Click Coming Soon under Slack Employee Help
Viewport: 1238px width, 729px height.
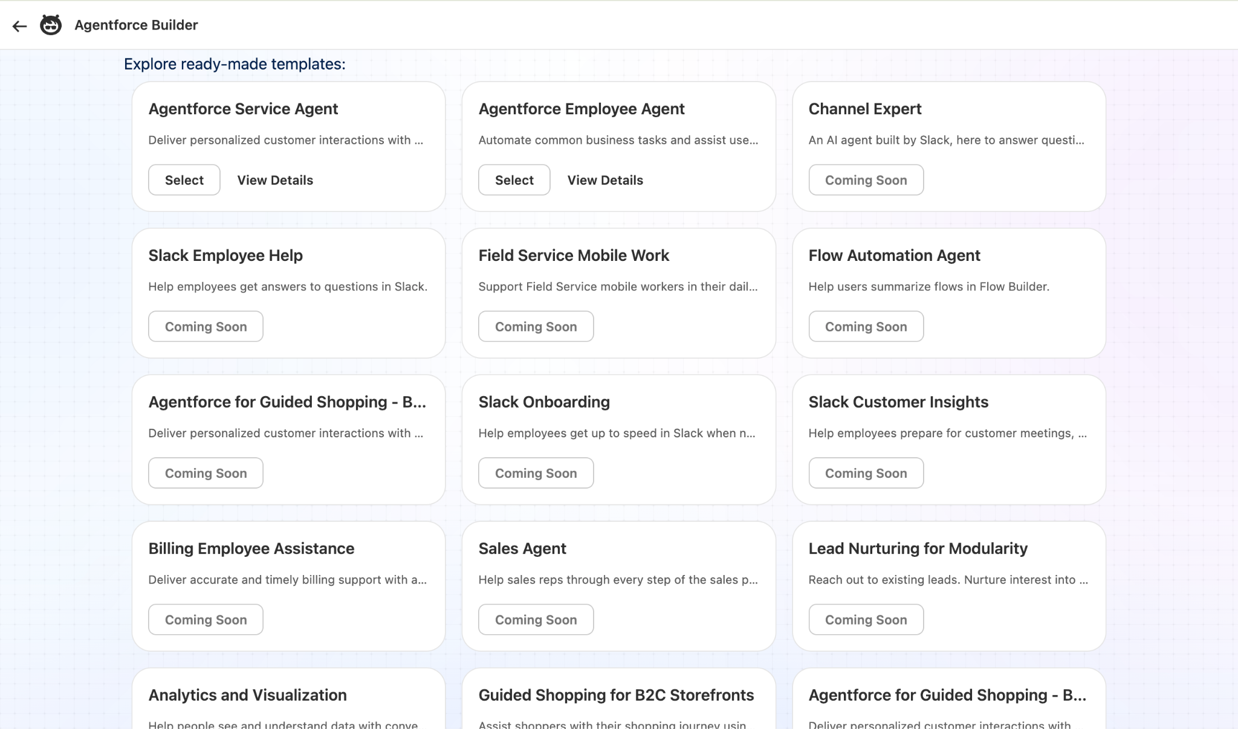[206, 327]
